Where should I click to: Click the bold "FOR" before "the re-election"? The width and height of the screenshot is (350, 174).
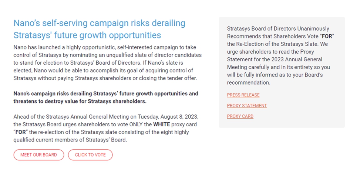pos(21,132)
